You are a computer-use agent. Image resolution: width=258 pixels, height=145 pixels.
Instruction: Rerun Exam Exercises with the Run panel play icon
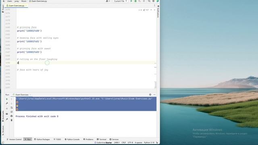[x=7, y=99]
